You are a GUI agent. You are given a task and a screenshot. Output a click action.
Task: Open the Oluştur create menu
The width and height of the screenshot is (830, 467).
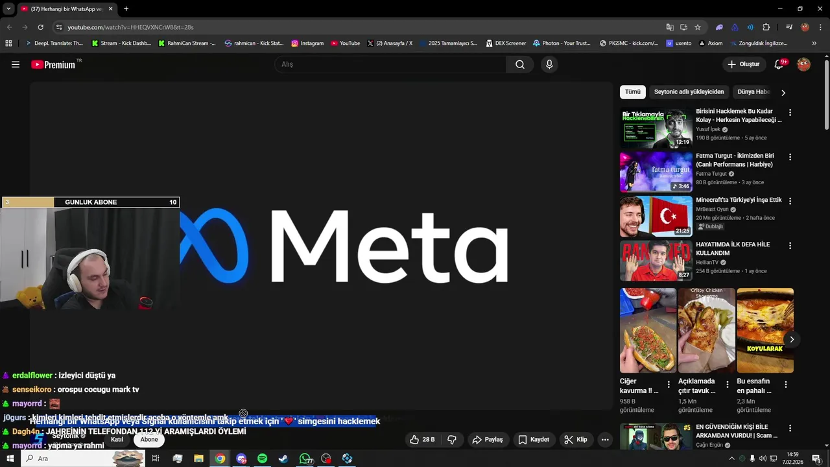[x=744, y=64]
